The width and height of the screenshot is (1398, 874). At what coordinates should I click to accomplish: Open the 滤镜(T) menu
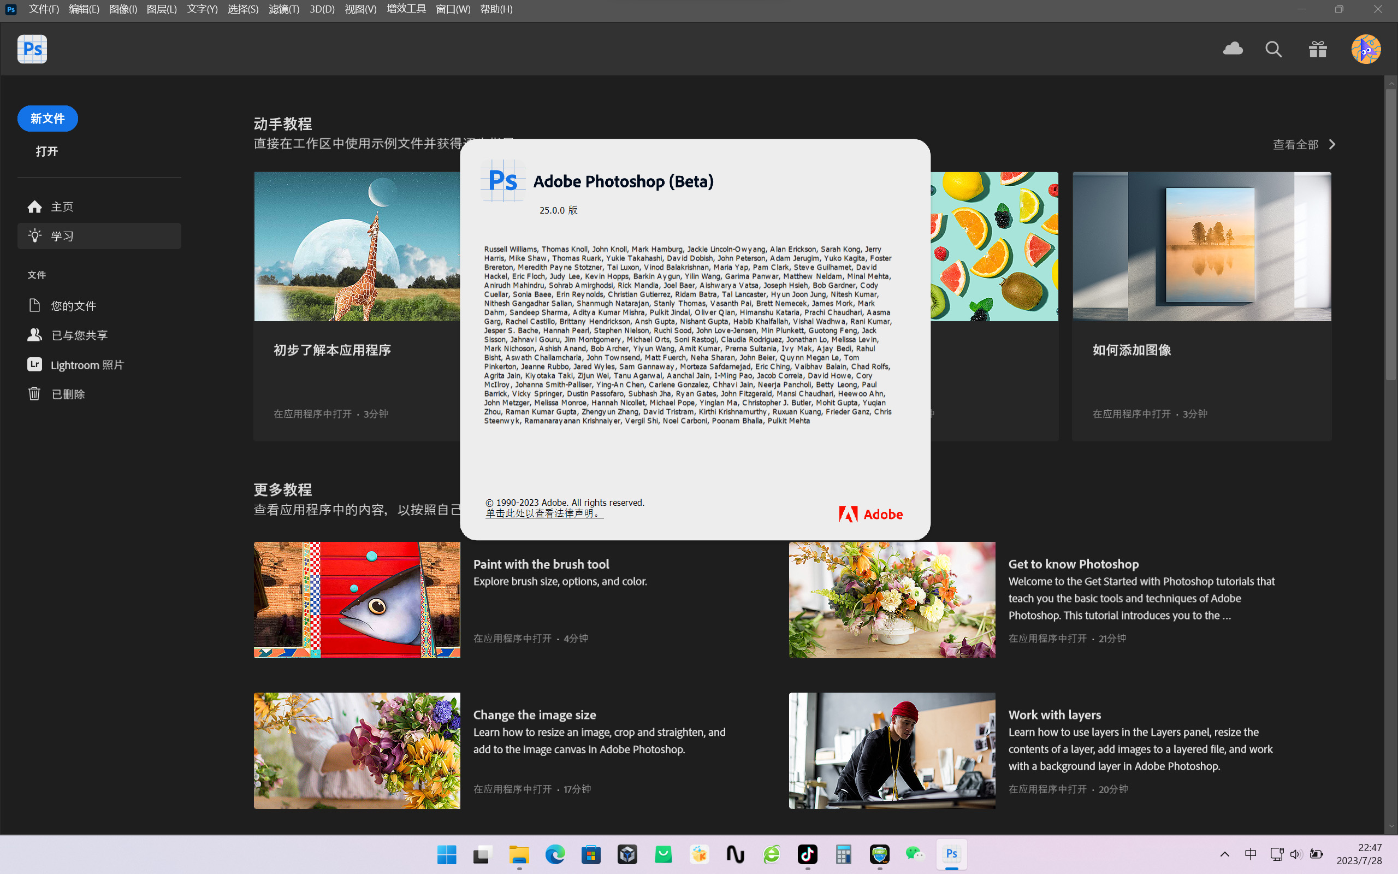click(283, 9)
